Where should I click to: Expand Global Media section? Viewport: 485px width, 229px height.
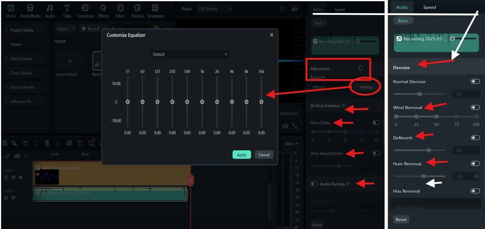[x=6, y=59]
